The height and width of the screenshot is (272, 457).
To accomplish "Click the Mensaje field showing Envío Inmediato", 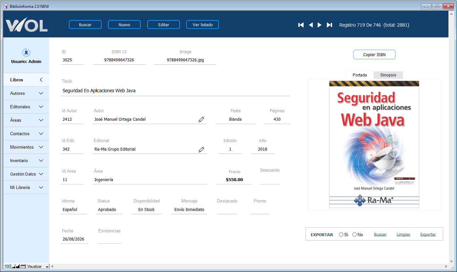I will [x=189, y=210].
